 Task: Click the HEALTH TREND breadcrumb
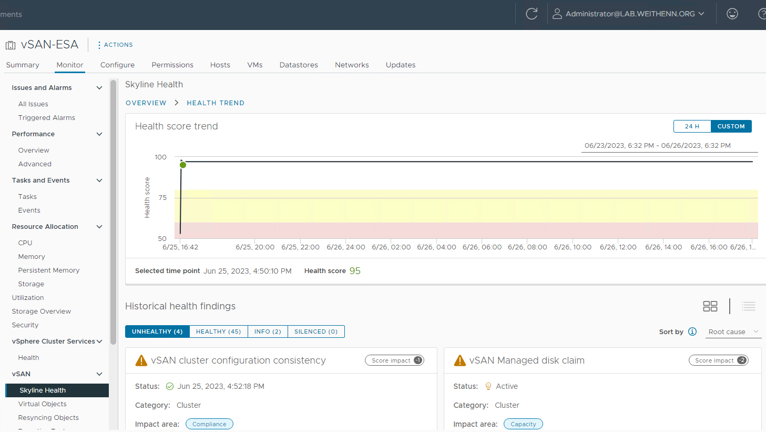(x=216, y=103)
